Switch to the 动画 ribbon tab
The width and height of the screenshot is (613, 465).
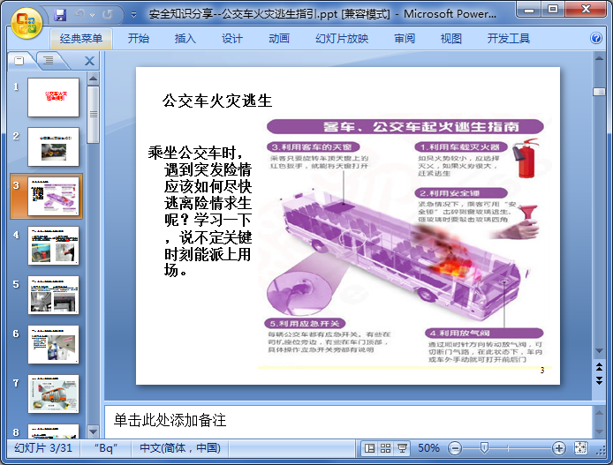[x=279, y=38]
